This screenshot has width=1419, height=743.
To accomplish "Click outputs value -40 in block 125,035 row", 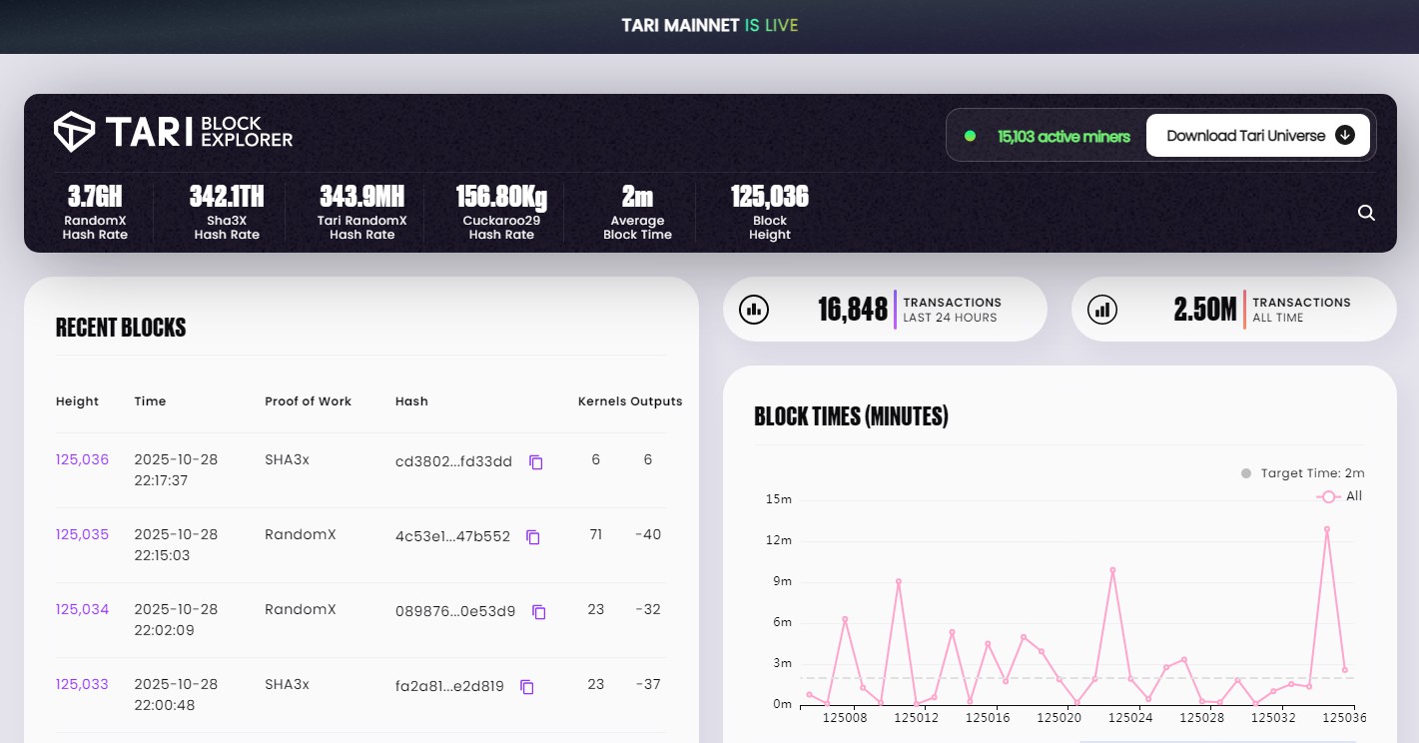I will (x=648, y=534).
